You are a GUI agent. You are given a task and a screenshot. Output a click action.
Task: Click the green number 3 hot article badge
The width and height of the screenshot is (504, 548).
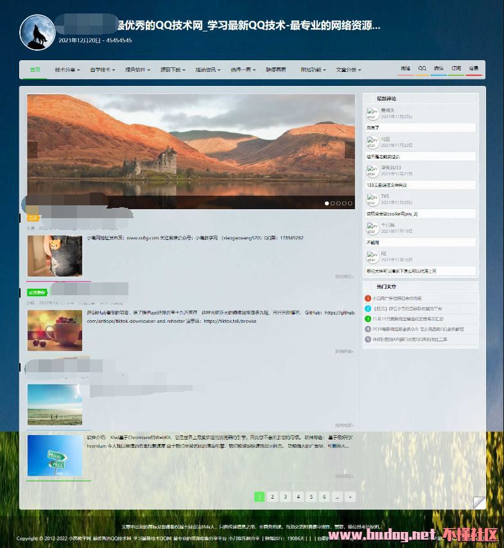[368, 319]
